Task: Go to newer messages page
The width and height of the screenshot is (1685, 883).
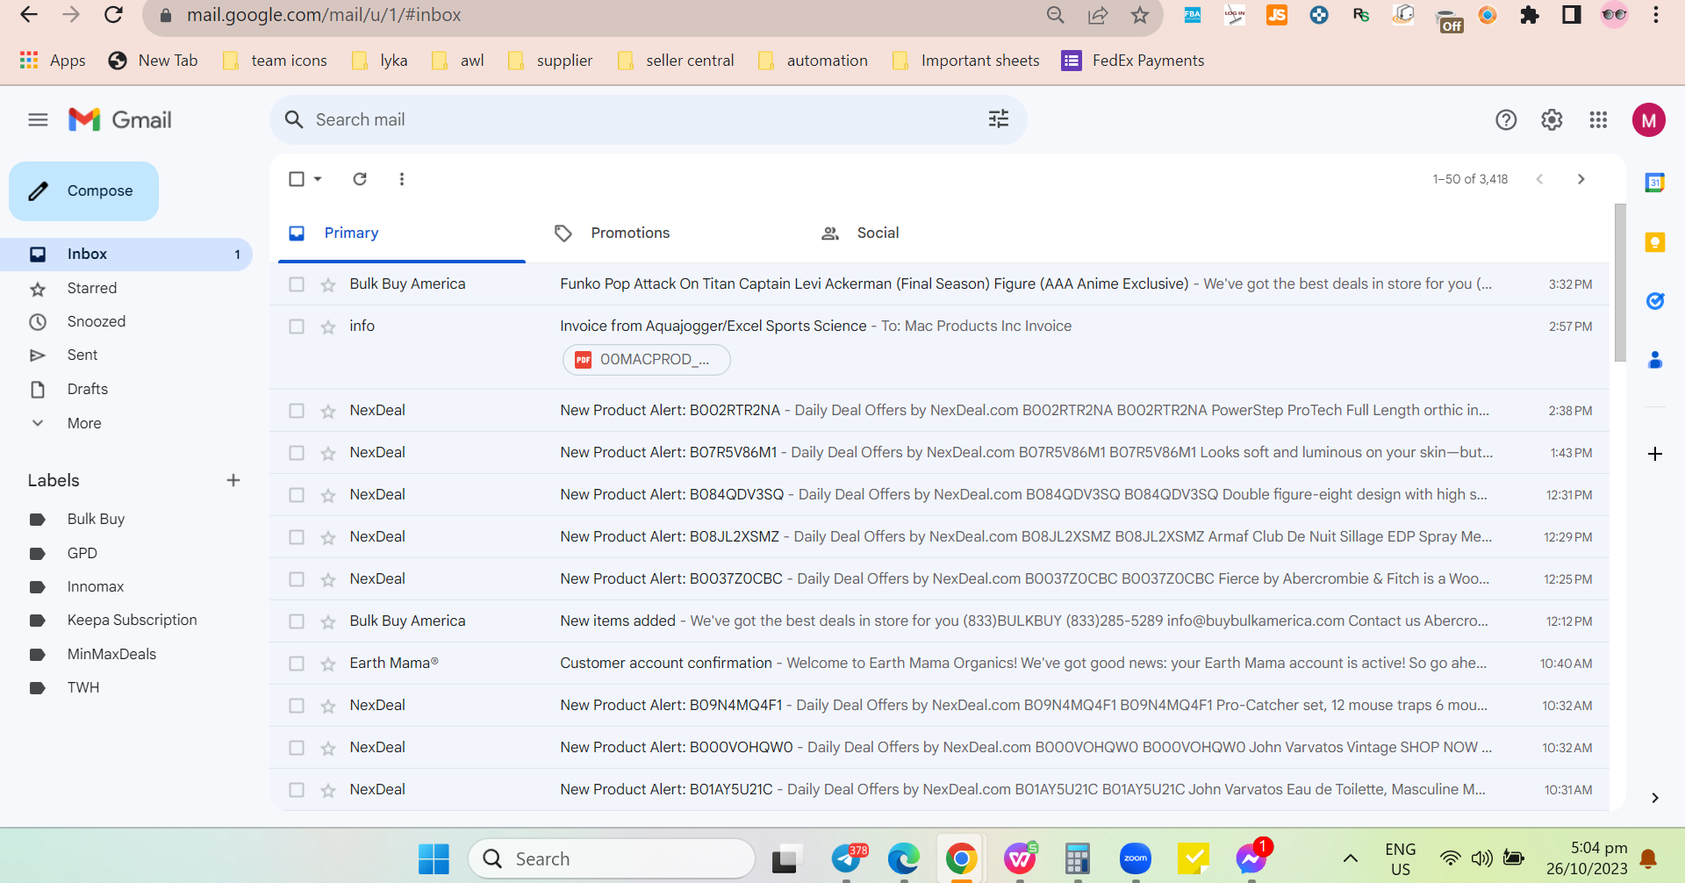Action: (1539, 179)
